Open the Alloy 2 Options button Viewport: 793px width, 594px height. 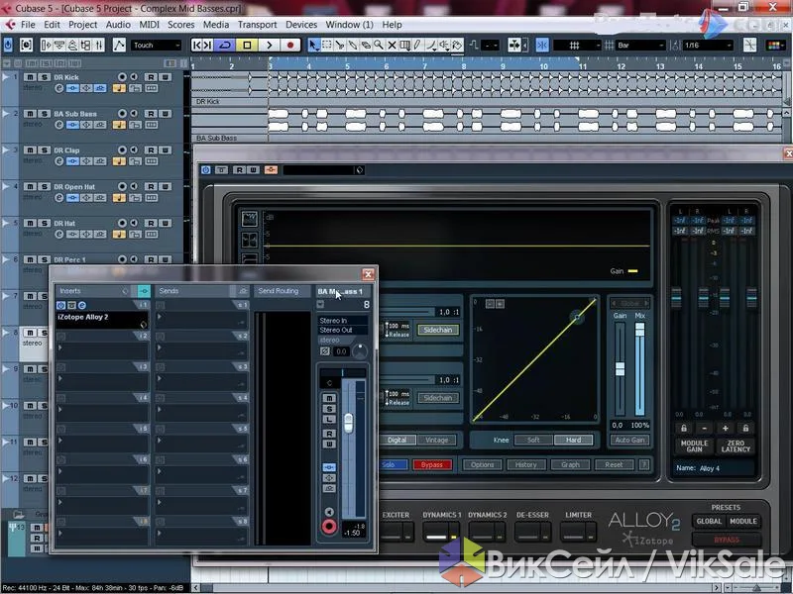(482, 464)
